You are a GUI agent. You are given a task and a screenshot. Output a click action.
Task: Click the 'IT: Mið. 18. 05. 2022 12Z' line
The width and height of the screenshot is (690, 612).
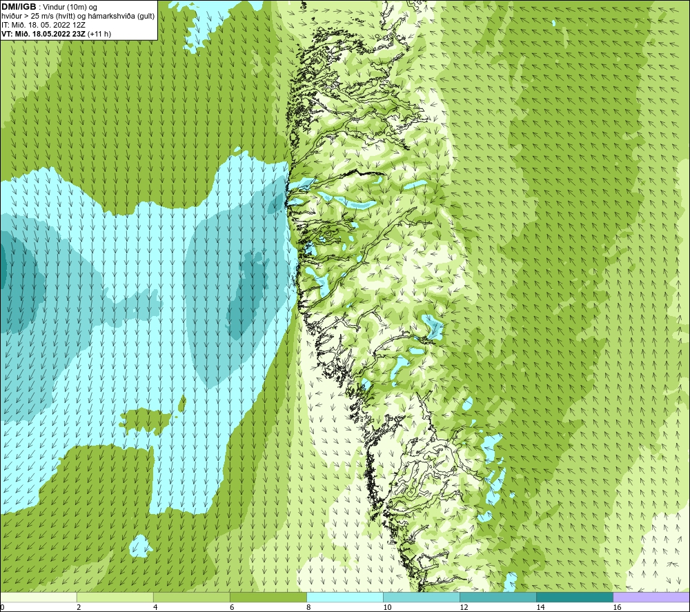(x=43, y=25)
